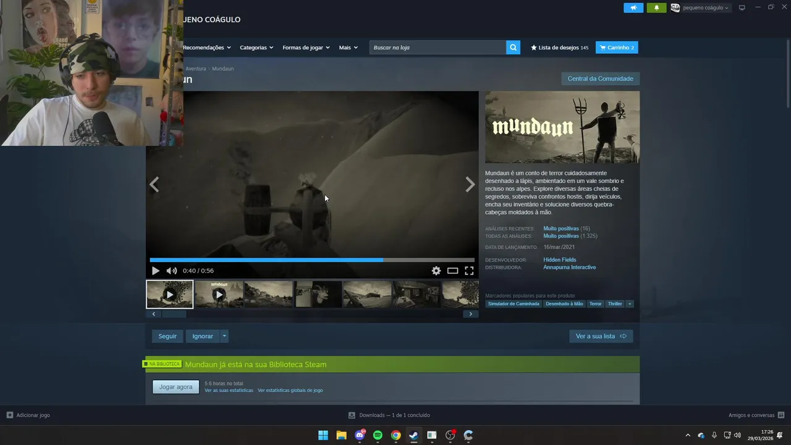Click the thumbnail strip right scroll arrow
The width and height of the screenshot is (791, 445).
tap(470, 314)
